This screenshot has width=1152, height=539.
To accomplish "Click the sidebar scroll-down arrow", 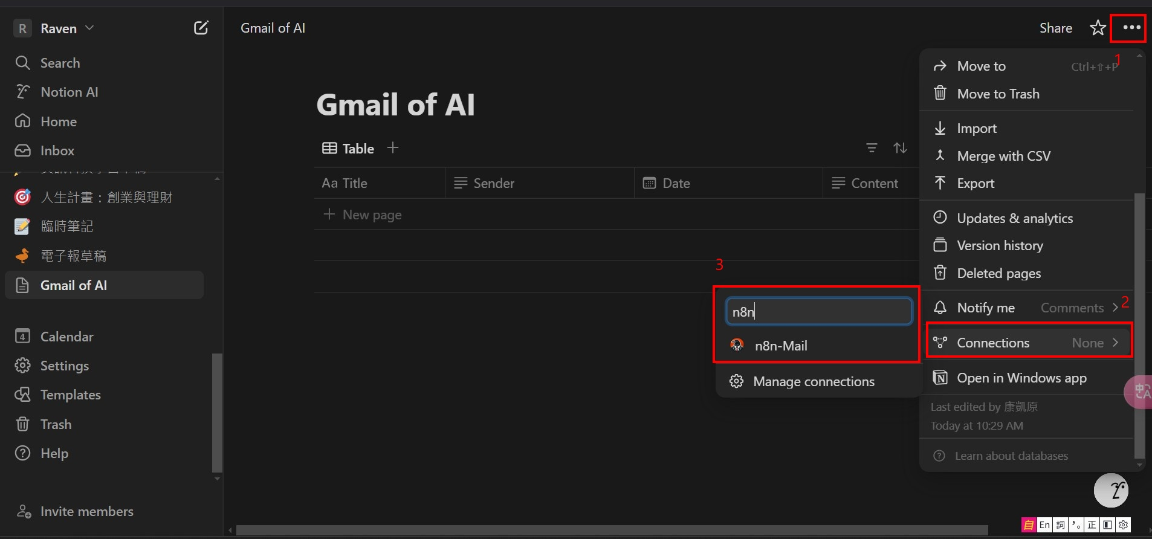I will click(218, 479).
